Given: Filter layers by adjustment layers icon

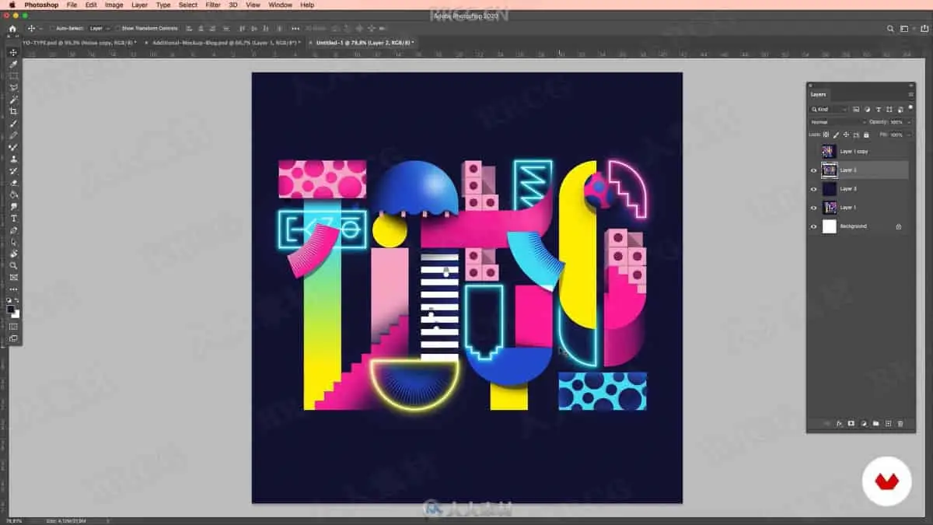Looking at the screenshot, I should point(867,110).
